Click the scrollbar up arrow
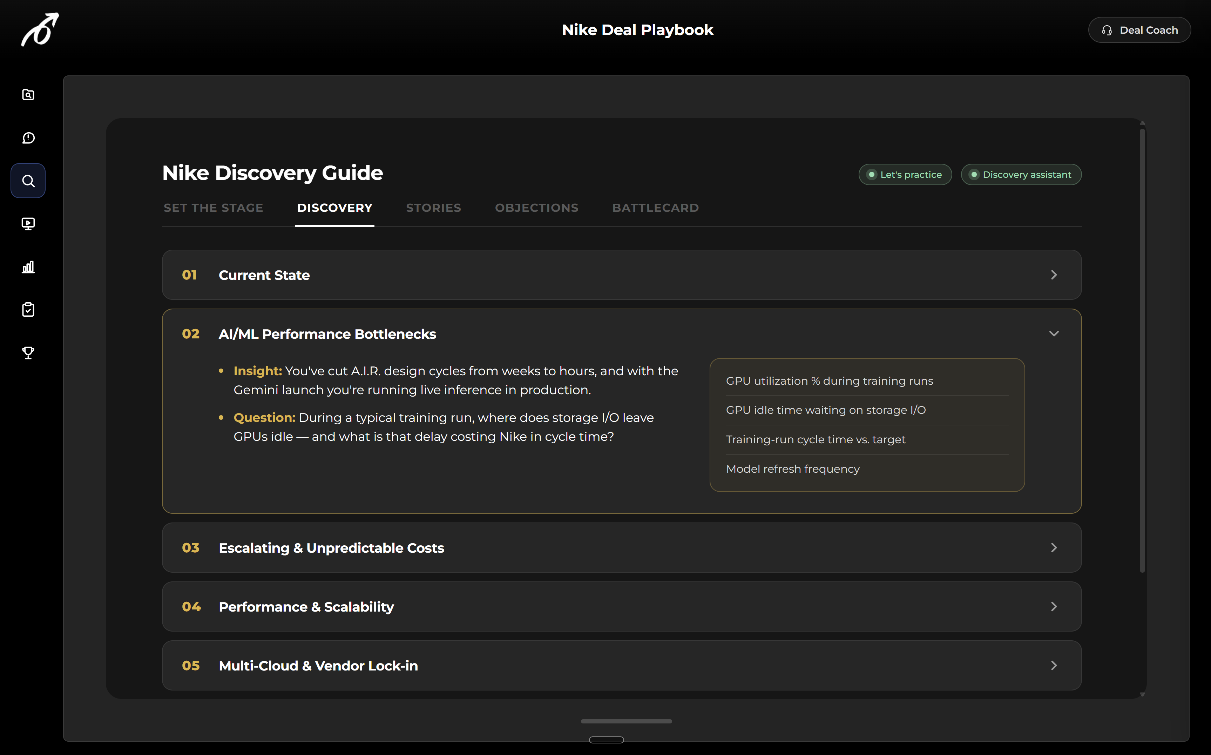This screenshot has height=755, width=1211. pyautogui.click(x=1142, y=123)
